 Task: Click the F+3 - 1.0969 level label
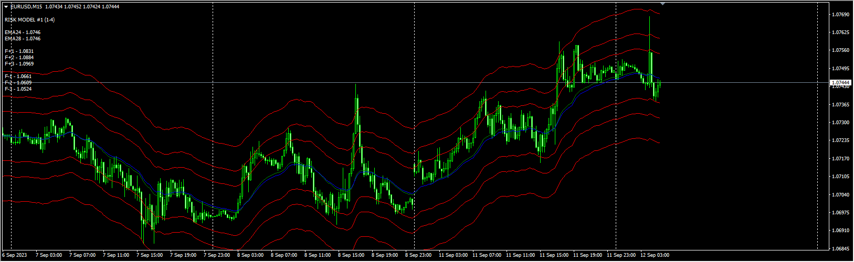click(19, 64)
